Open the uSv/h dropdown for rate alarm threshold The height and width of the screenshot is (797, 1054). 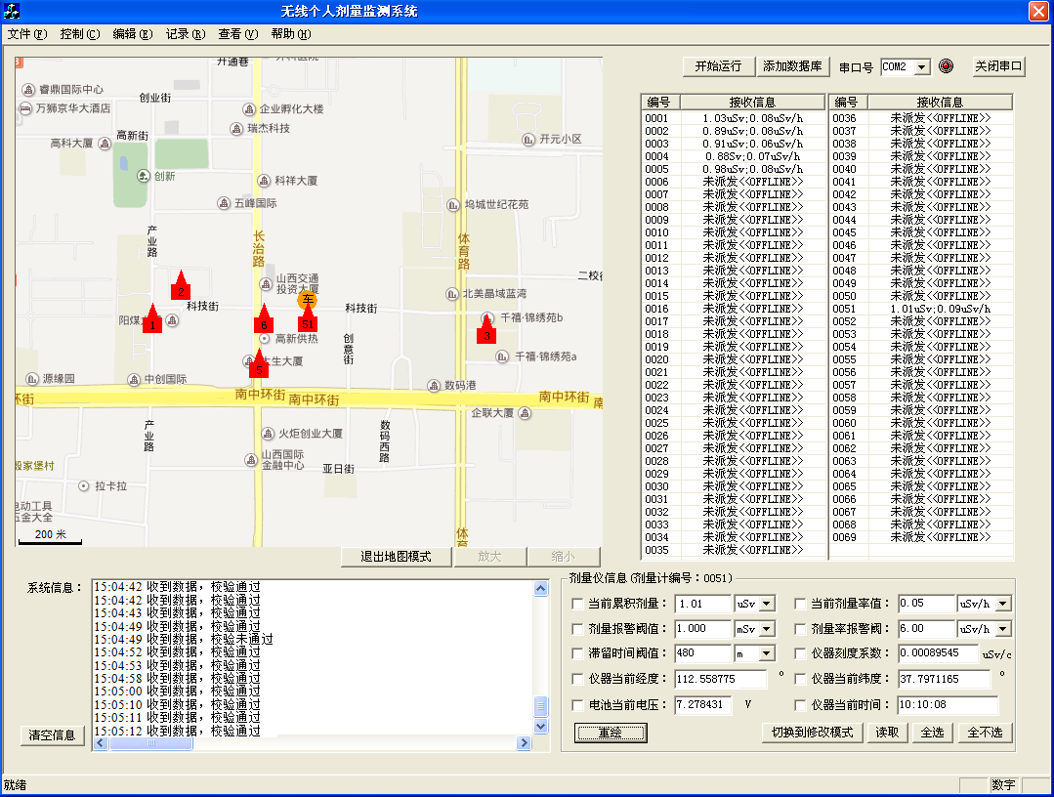[1003, 629]
